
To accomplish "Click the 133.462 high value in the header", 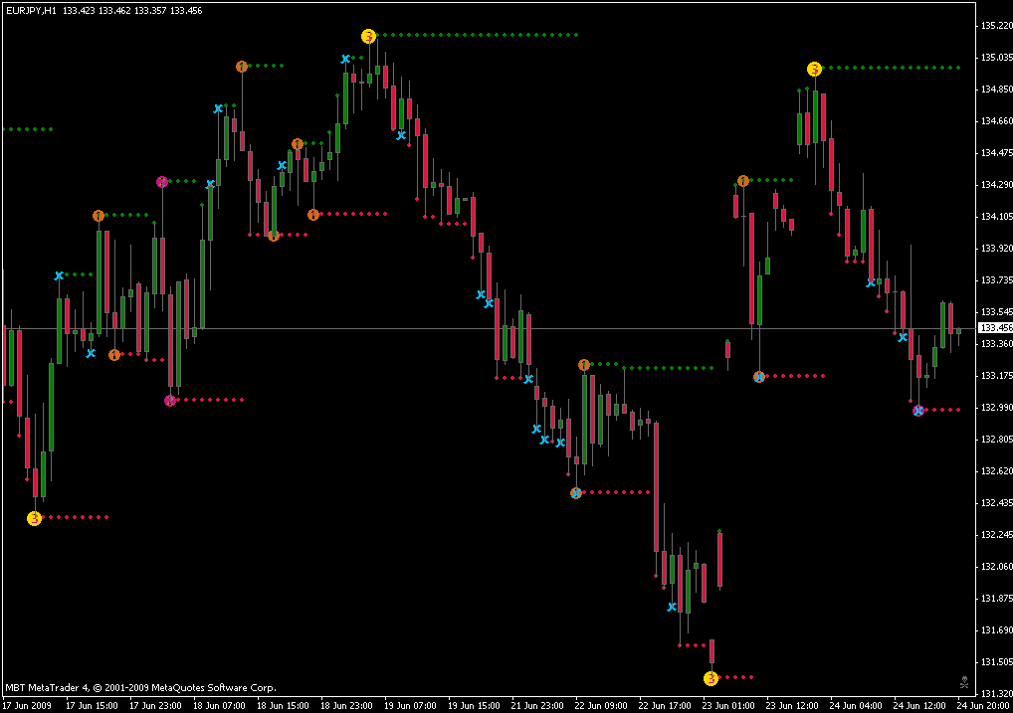I will coord(113,10).
